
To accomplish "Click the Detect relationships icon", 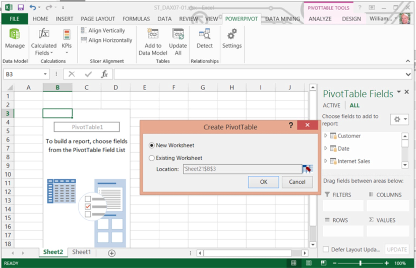I will point(205,38).
